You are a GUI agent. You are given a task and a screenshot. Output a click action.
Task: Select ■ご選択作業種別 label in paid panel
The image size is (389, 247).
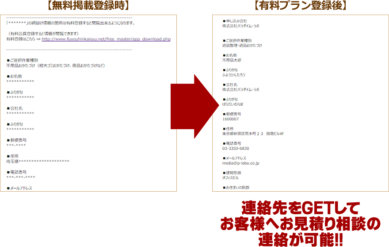click(237, 41)
